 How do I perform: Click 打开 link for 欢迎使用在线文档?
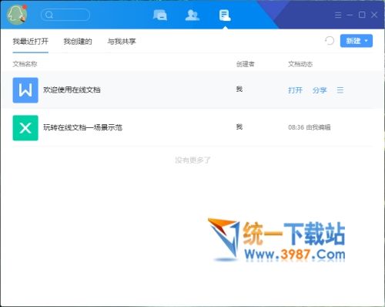295,90
